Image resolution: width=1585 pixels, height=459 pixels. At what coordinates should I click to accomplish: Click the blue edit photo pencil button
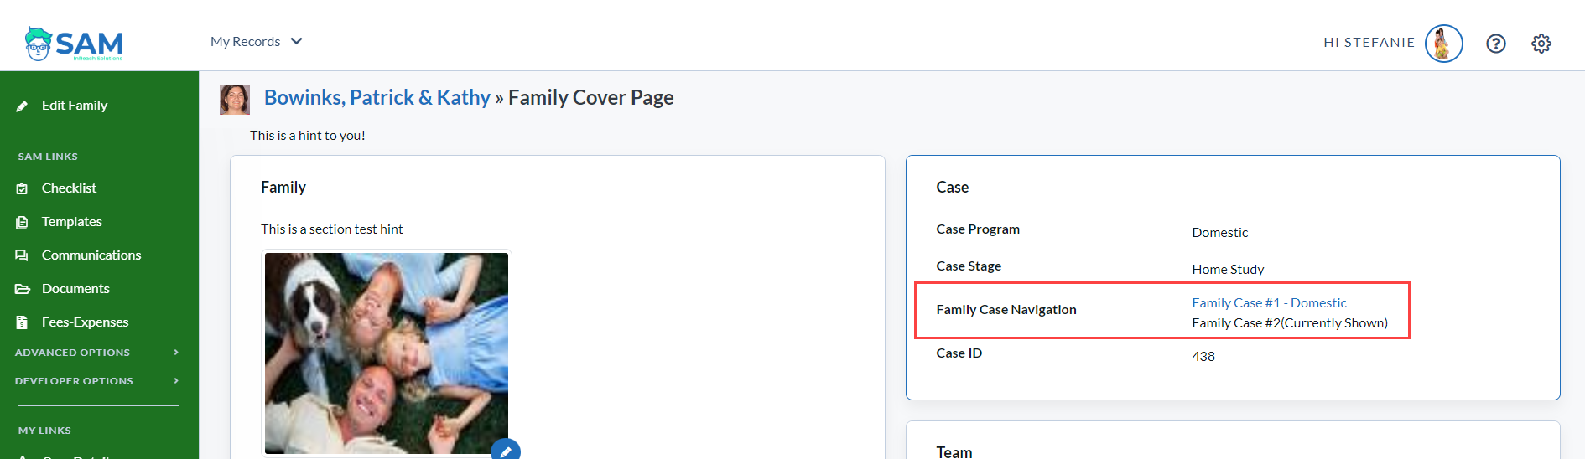click(506, 451)
